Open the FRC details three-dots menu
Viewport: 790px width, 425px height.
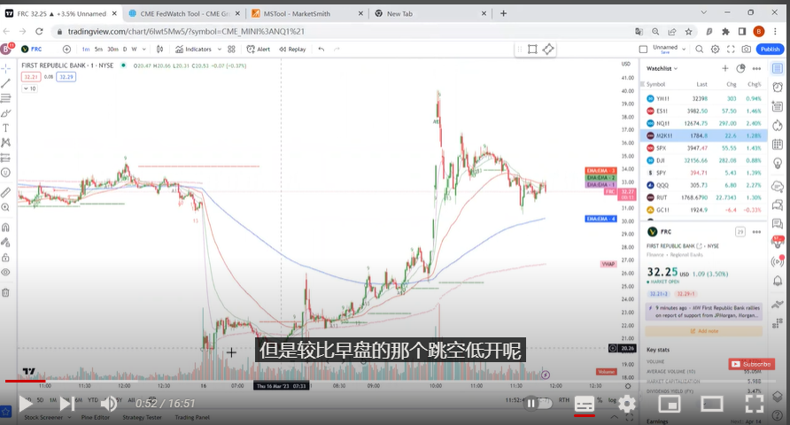[x=756, y=232]
